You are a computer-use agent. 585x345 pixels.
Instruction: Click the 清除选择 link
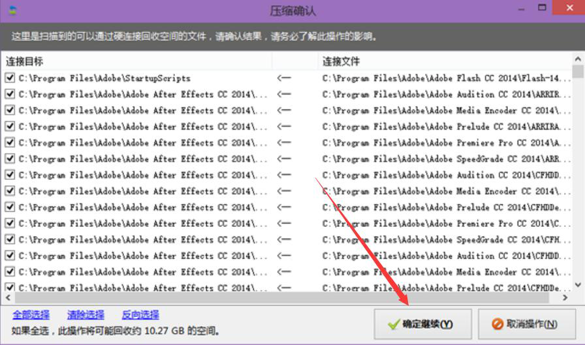tap(86, 315)
